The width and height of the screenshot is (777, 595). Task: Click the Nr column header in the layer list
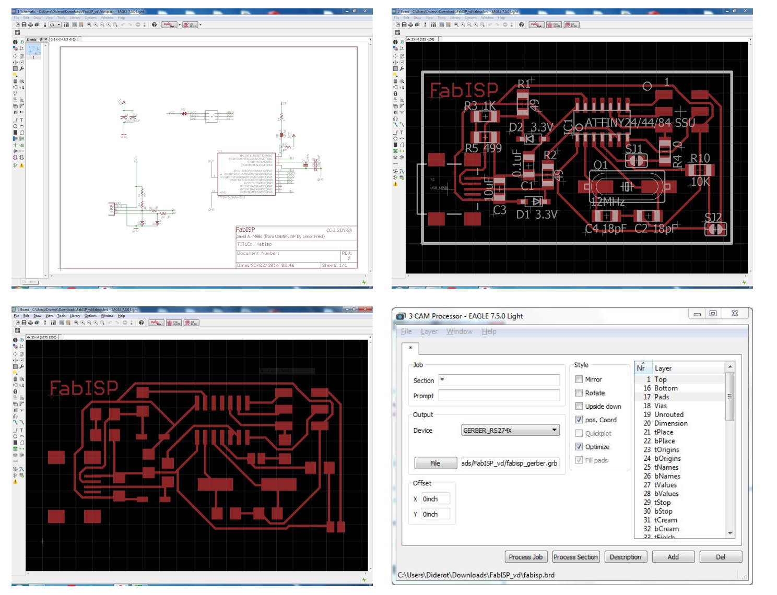click(x=642, y=368)
